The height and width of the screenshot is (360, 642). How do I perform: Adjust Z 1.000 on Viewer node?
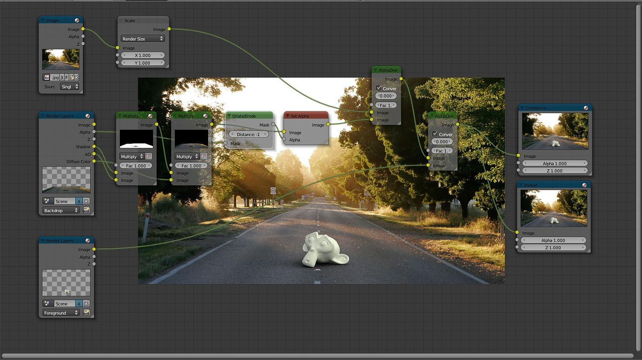click(x=554, y=248)
